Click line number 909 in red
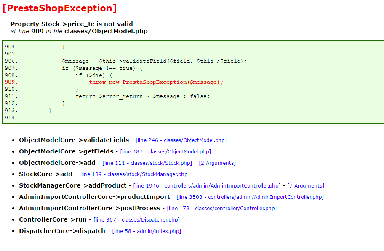This screenshot has height=251, width=384. tap(11, 82)
